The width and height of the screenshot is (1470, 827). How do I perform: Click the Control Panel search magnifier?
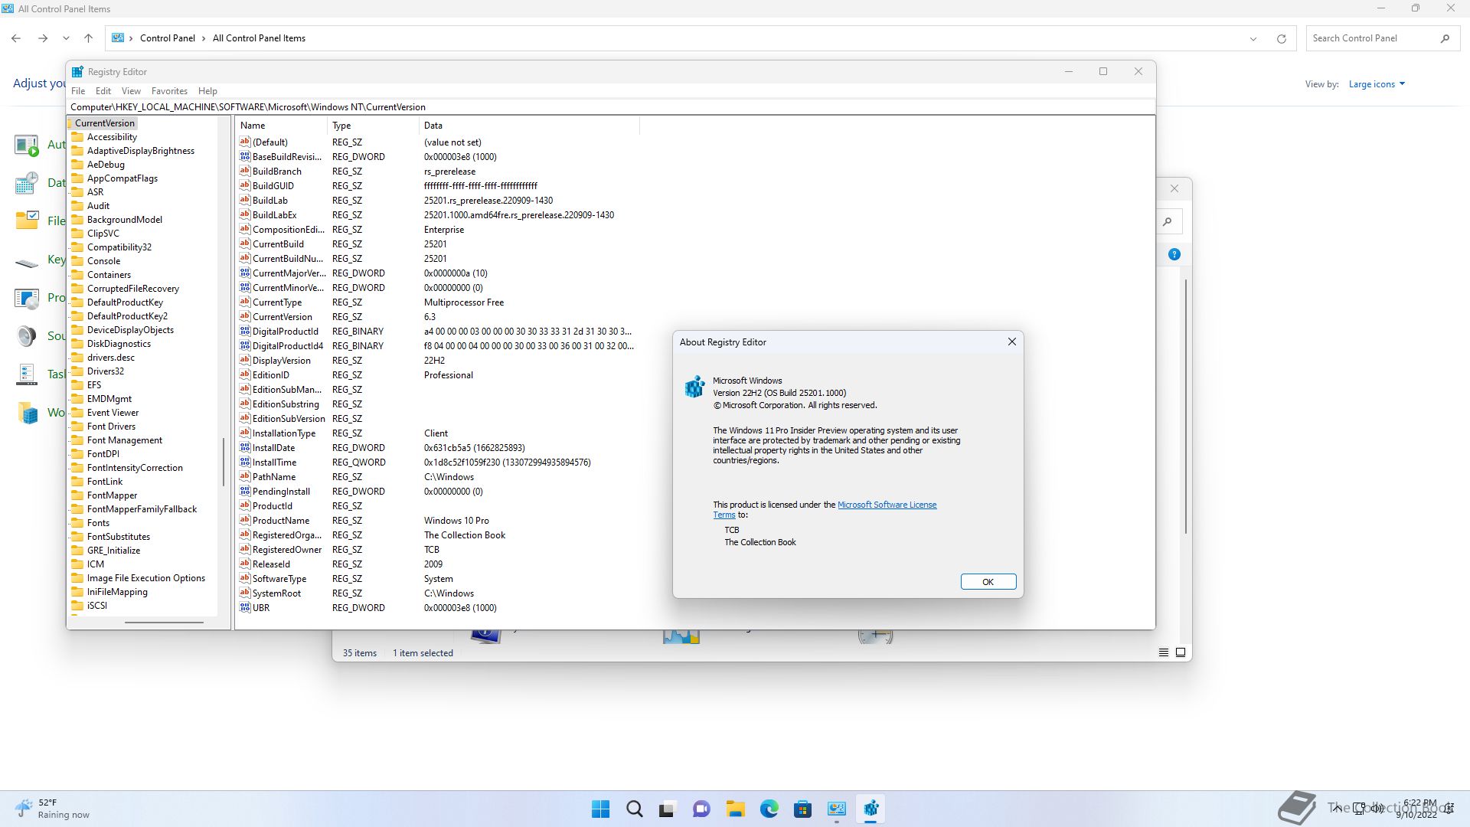(1445, 38)
